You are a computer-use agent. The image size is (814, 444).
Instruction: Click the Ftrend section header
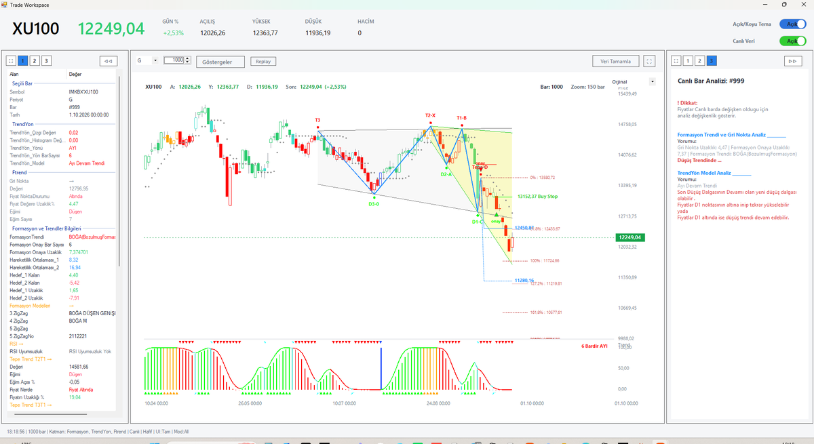click(18, 172)
